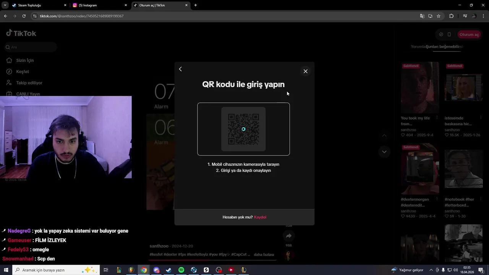
Task: Open Keşfet in the sidebar
Action: tap(23, 71)
